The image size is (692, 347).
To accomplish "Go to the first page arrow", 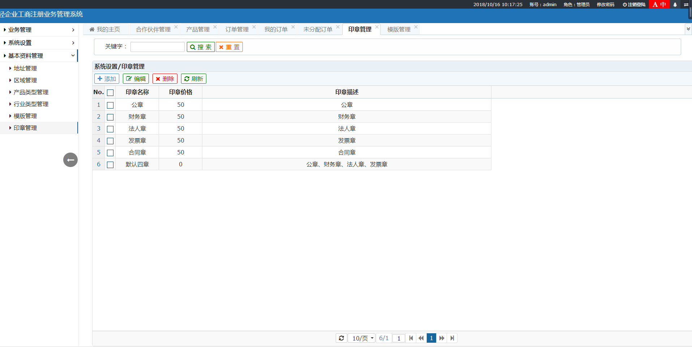I will pos(411,338).
